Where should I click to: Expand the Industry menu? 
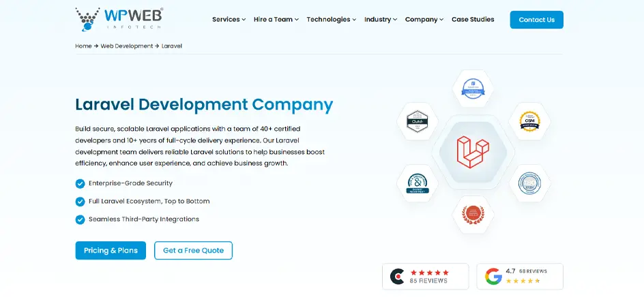pyautogui.click(x=380, y=19)
